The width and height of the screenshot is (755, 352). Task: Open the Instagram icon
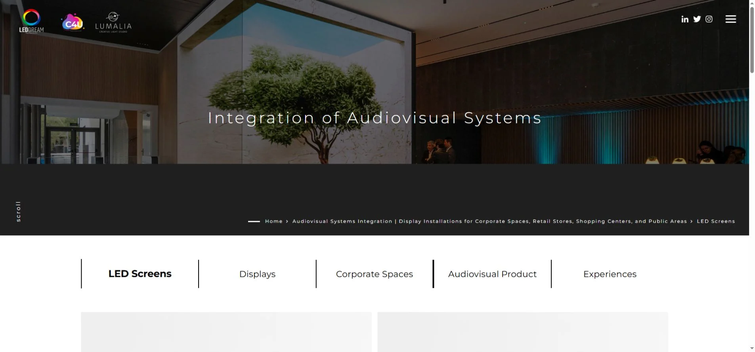709,19
